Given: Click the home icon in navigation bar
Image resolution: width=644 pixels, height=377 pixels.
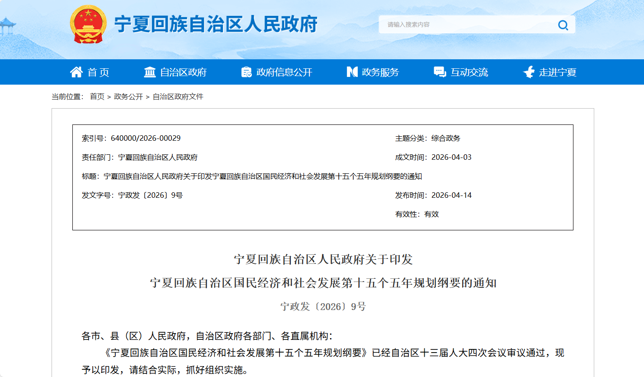Looking at the screenshot, I should 76,72.
